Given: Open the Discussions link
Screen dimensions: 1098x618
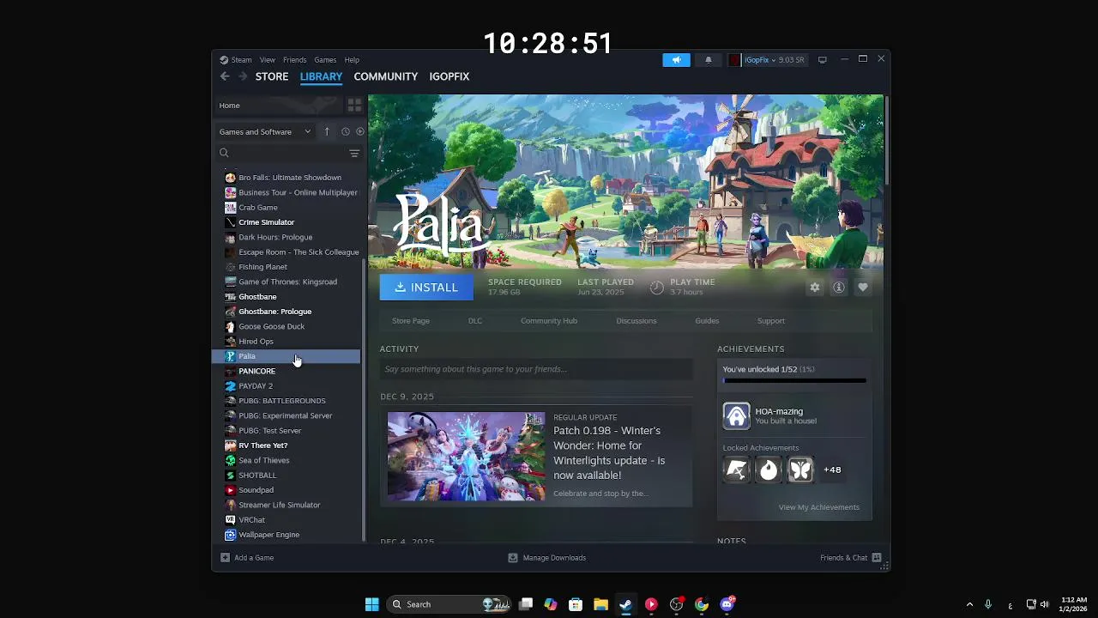Looking at the screenshot, I should click(x=636, y=321).
